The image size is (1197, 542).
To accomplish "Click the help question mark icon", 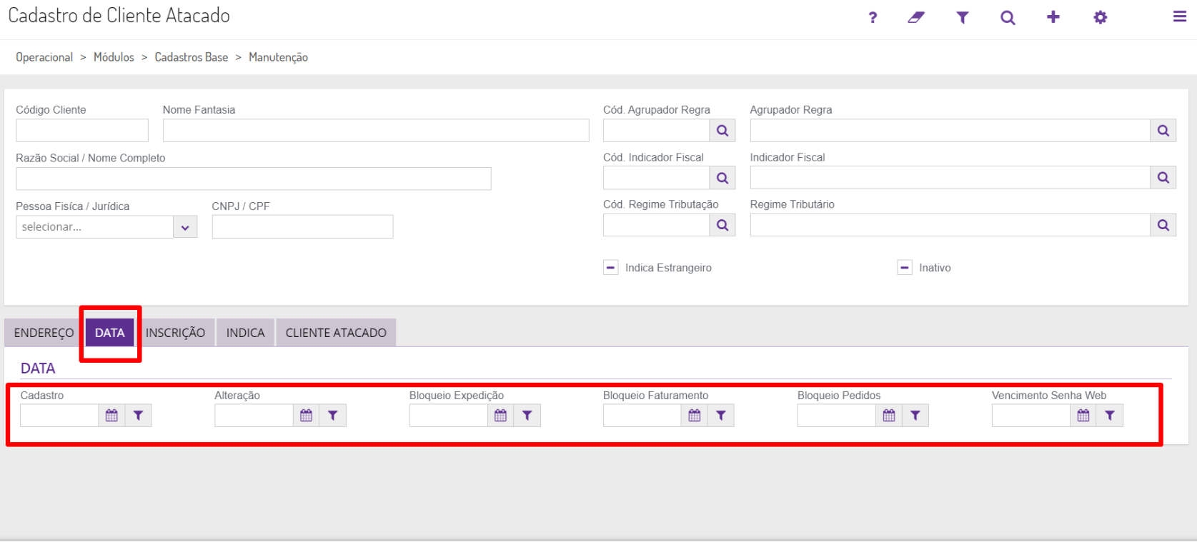I will [x=873, y=18].
